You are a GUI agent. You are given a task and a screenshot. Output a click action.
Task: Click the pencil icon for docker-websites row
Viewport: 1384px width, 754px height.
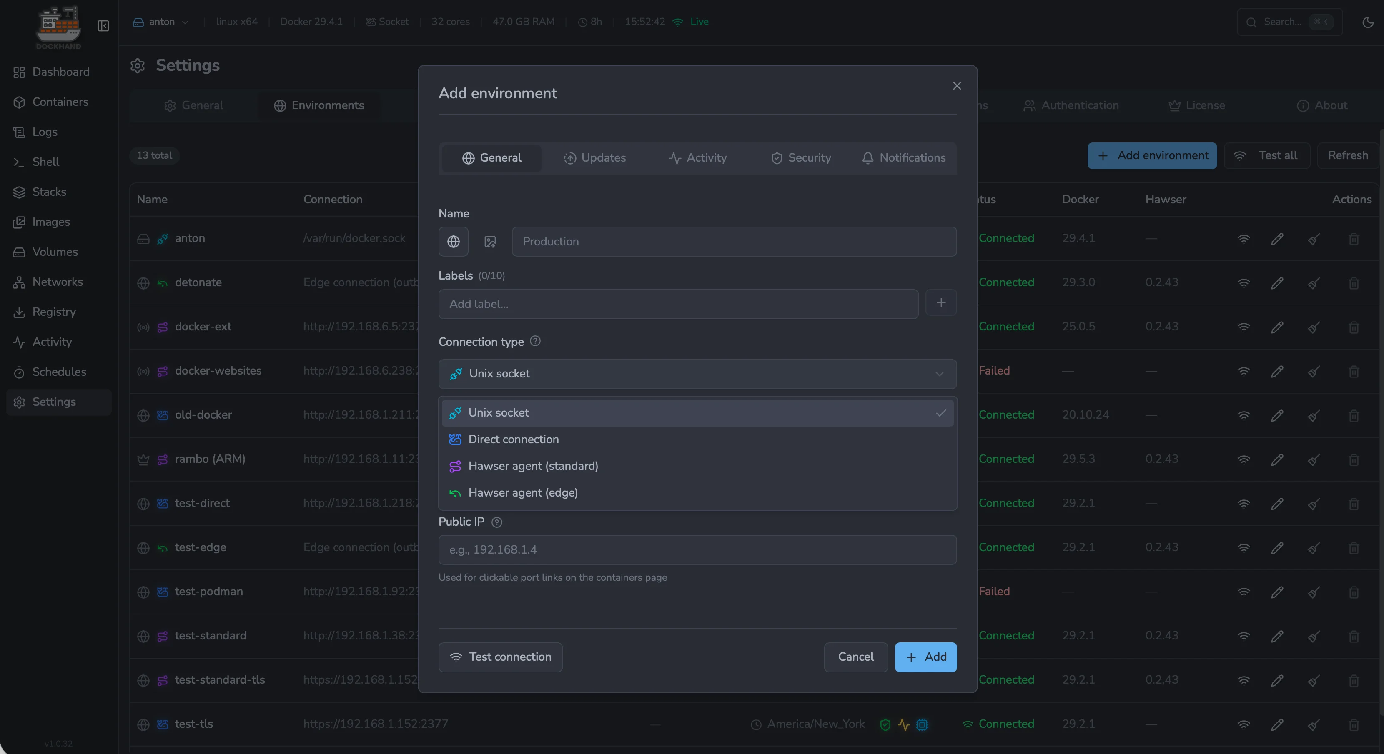(1277, 372)
